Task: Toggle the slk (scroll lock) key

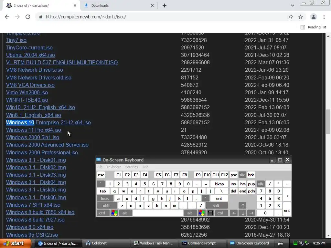Action: tap(242, 175)
